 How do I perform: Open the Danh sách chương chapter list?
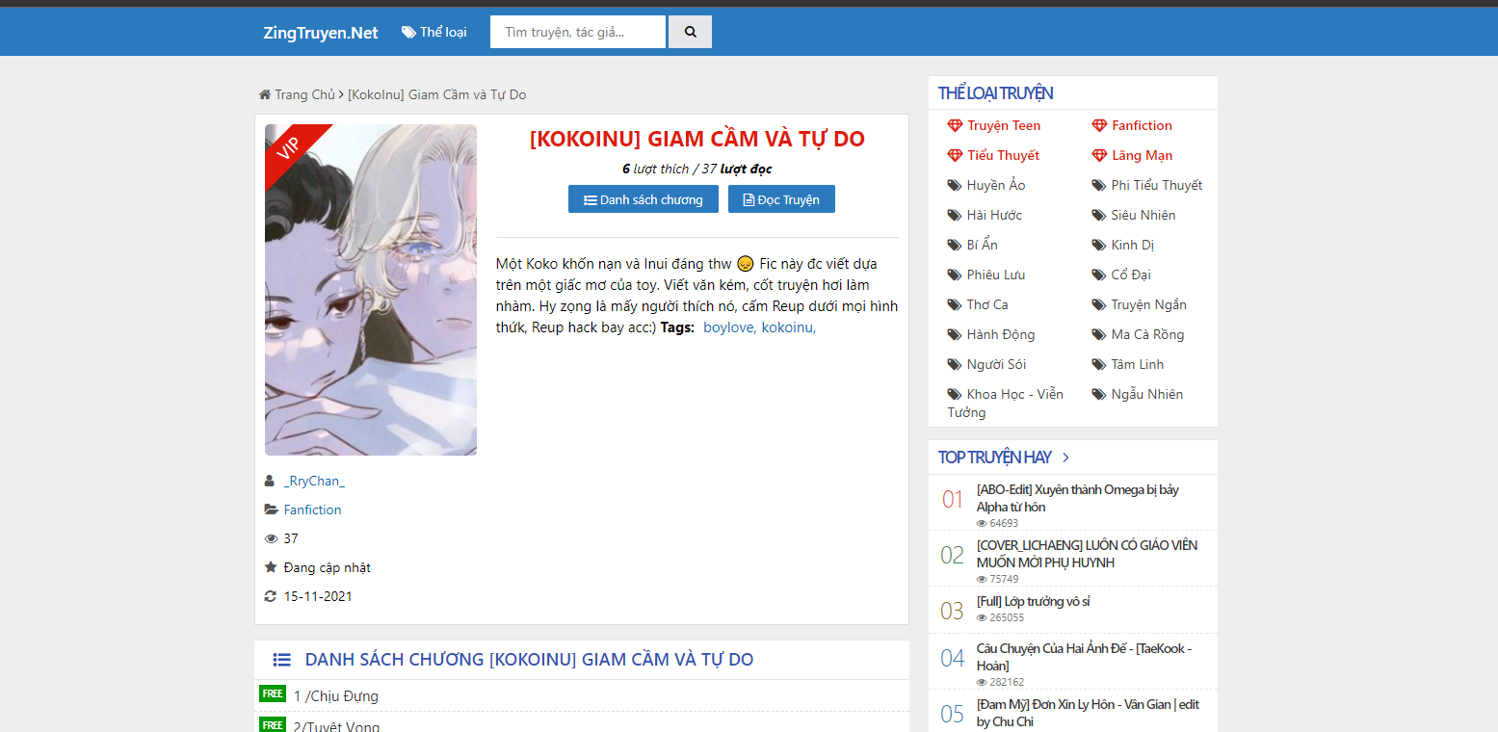click(643, 199)
